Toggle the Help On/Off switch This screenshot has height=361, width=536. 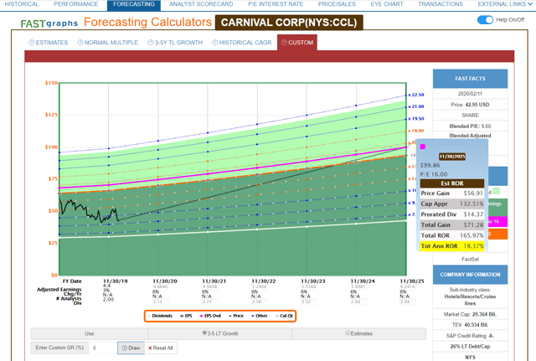tap(485, 20)
